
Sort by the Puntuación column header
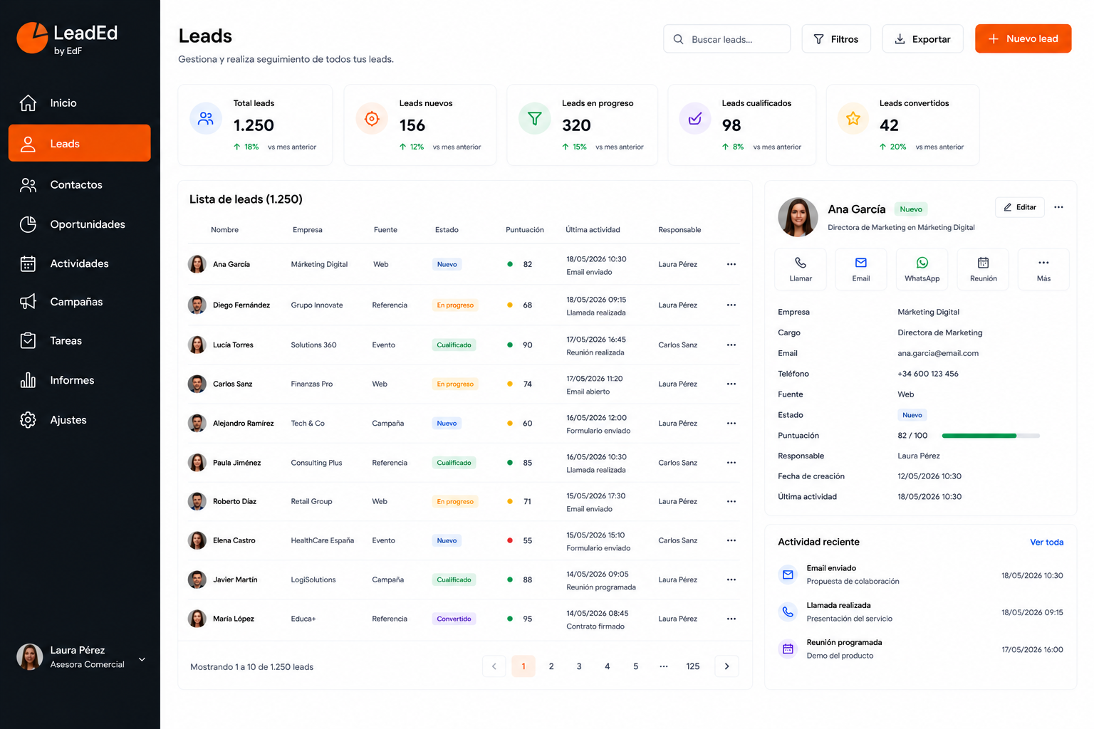click(x=525, y=230)
